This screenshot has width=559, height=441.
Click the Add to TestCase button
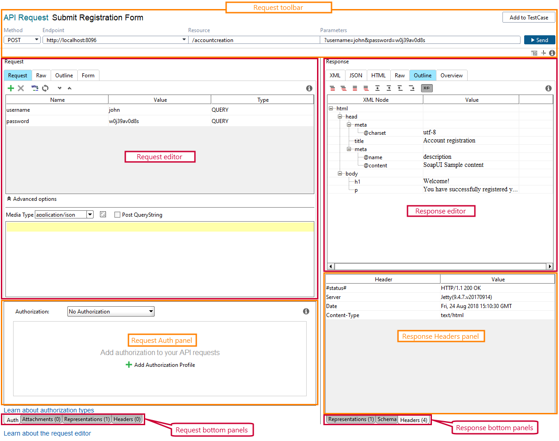click(x=529, y=17)
